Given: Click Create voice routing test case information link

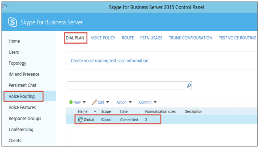Looking at the screenshot, I should [110, 61].
